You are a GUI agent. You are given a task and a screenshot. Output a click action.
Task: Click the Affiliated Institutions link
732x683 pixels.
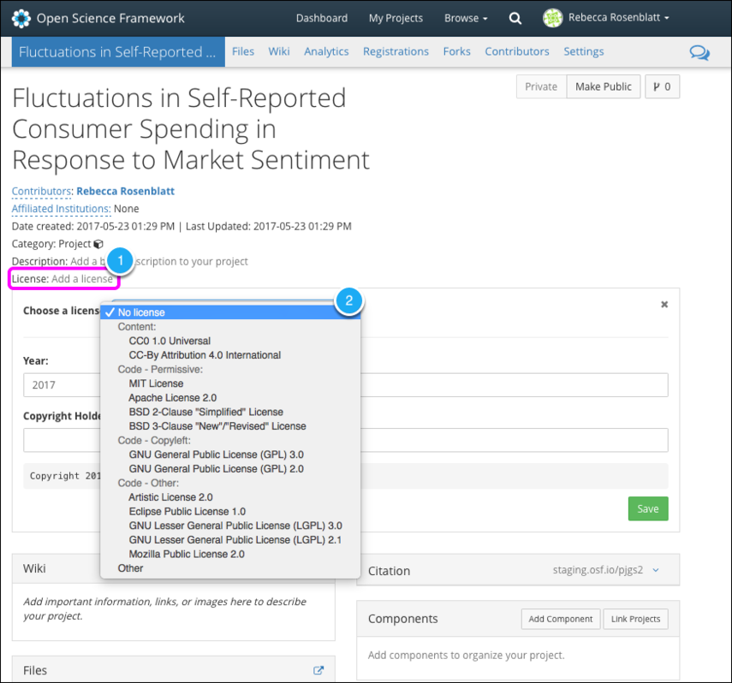click(61, 209)
